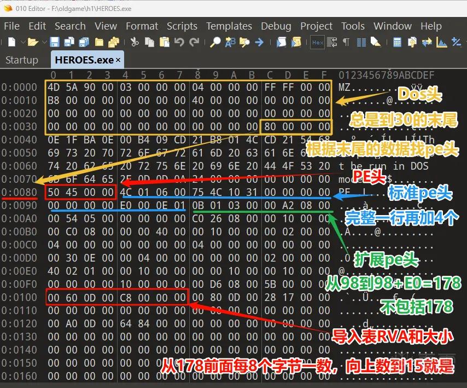
Task: Close the HEROES.exe tab
Action: (x=118, y=60)
